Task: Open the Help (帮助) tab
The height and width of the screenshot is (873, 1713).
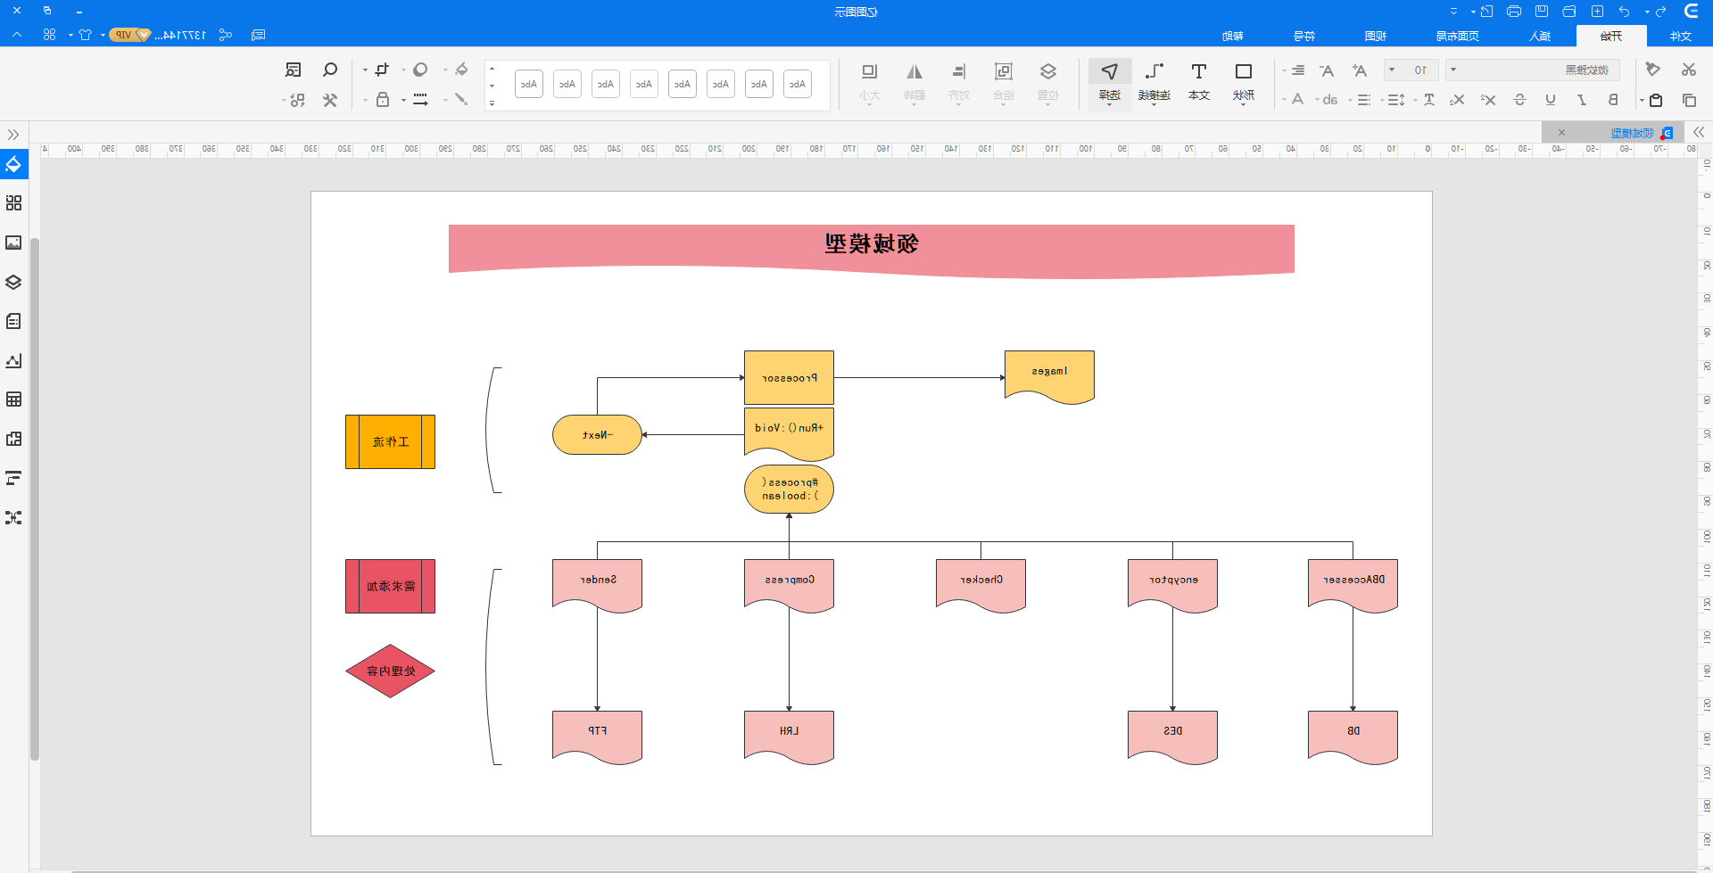Action: pos(1233,36)
